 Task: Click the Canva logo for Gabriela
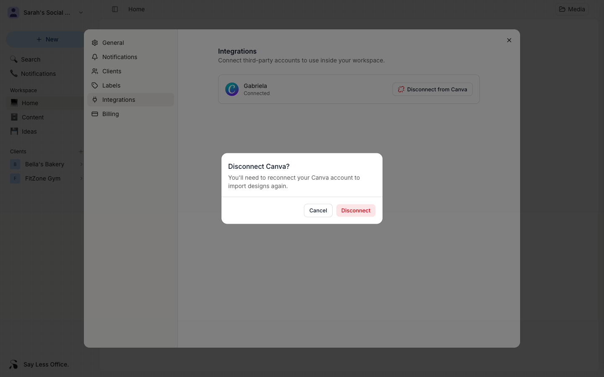click(232, 89)
